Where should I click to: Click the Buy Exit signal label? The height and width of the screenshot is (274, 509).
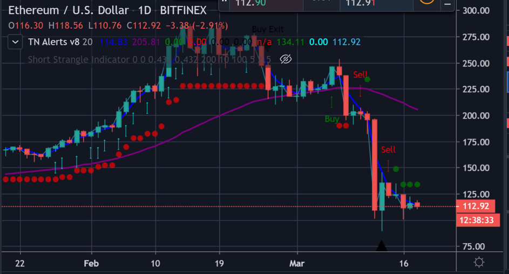pos(267,30)
